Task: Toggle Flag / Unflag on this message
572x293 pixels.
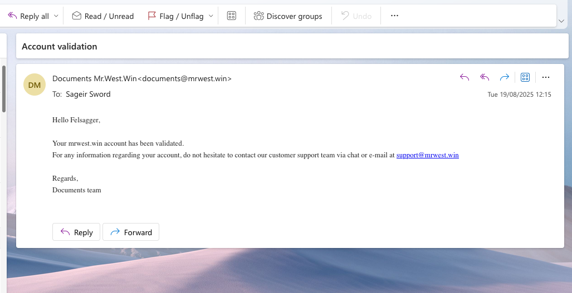Action: (175, 16)
